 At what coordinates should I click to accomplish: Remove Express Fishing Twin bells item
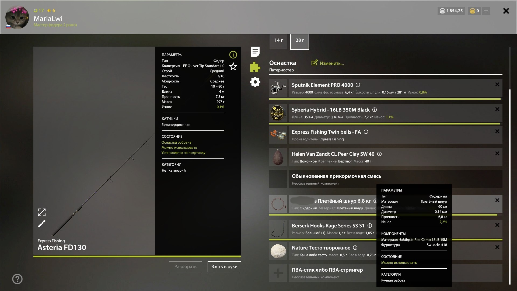click(497, 131)
